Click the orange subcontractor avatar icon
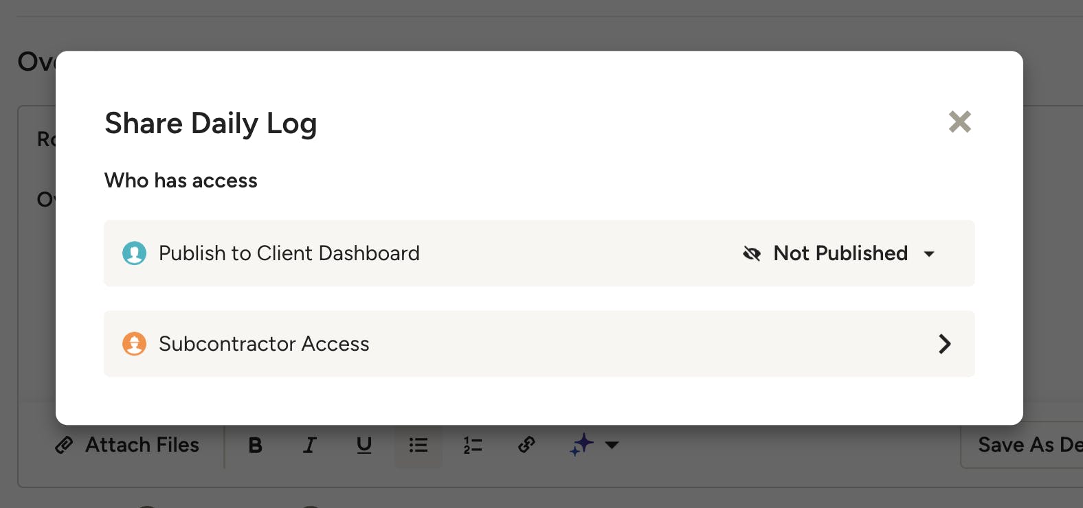Image resolution: width=1083 pixels, height=508 pixels. [135, 344]
